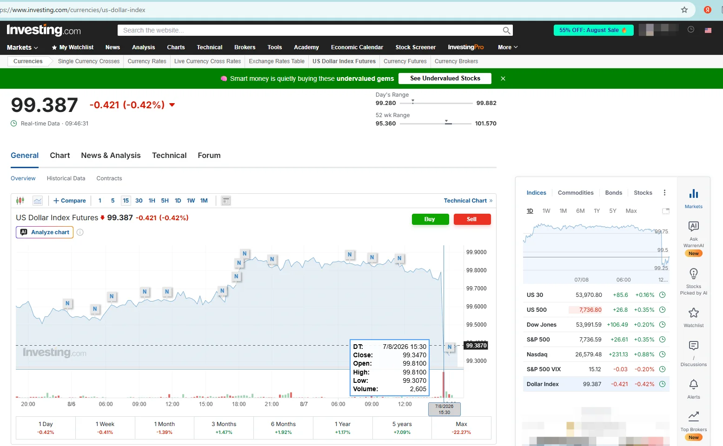Open the 55% OFF August Sale offer

(x=593, y=30)
